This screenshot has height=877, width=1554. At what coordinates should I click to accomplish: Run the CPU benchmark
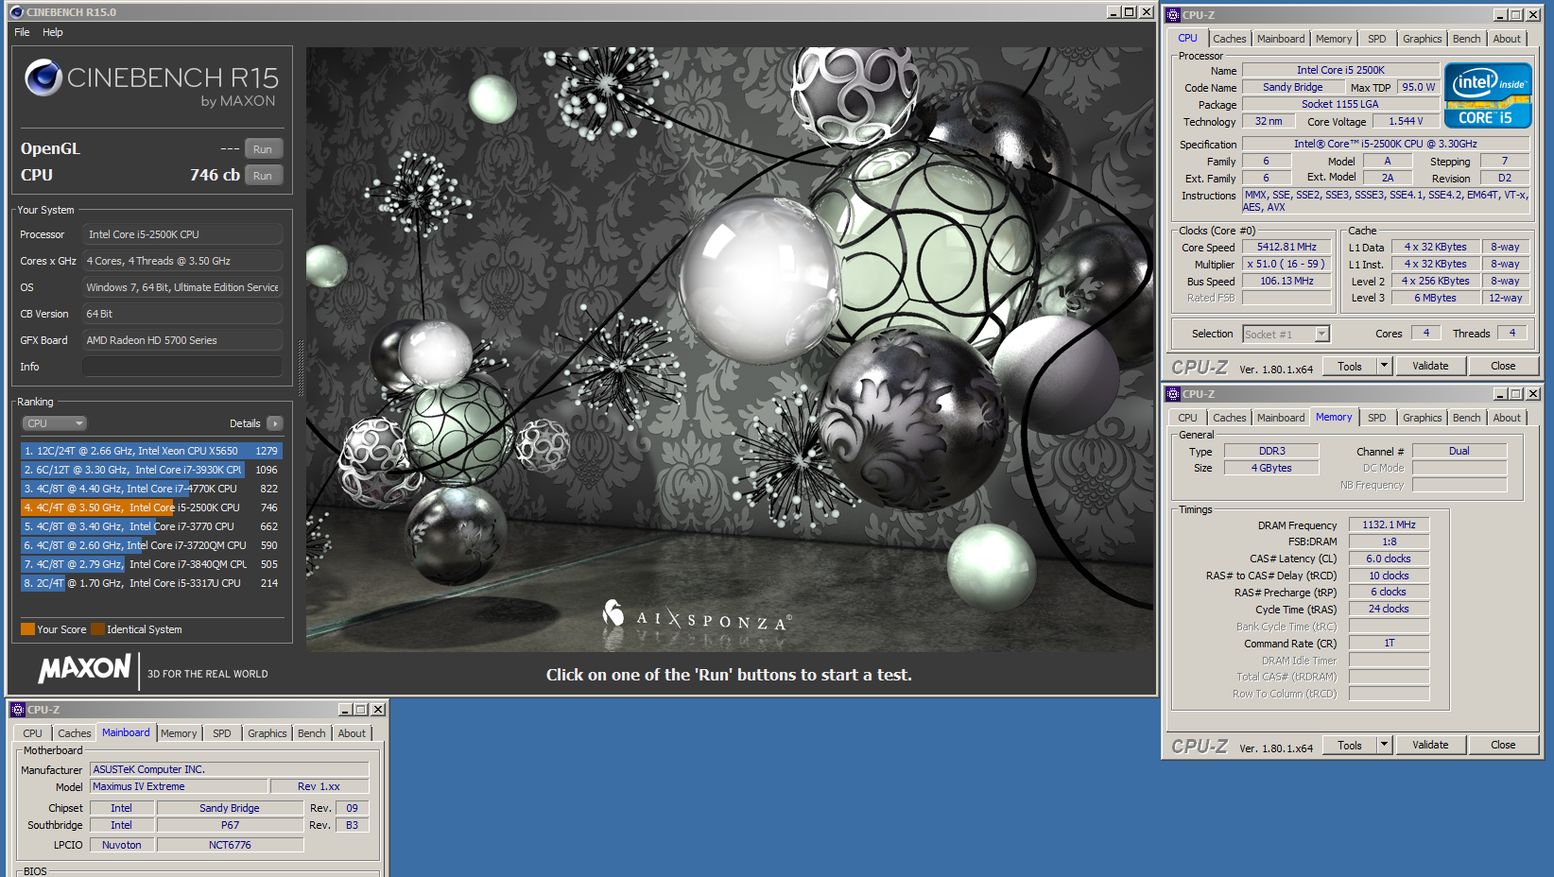coord(263,176)
